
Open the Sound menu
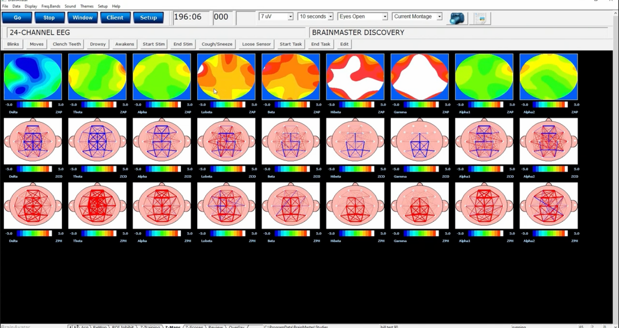(x=70, y=6)
